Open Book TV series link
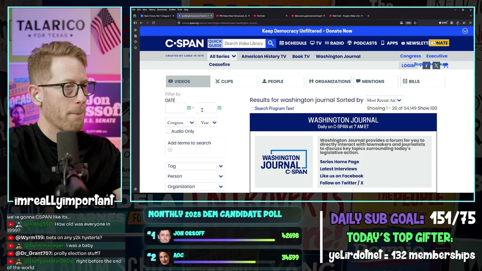 301,56
